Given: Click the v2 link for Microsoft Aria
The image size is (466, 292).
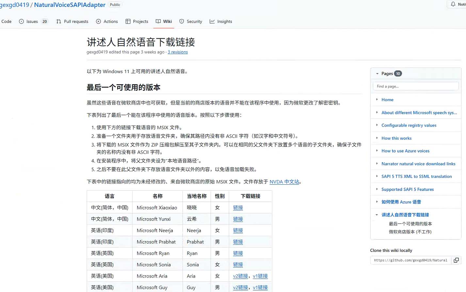Looking at the screenshot, I should (x=240, y=276).
